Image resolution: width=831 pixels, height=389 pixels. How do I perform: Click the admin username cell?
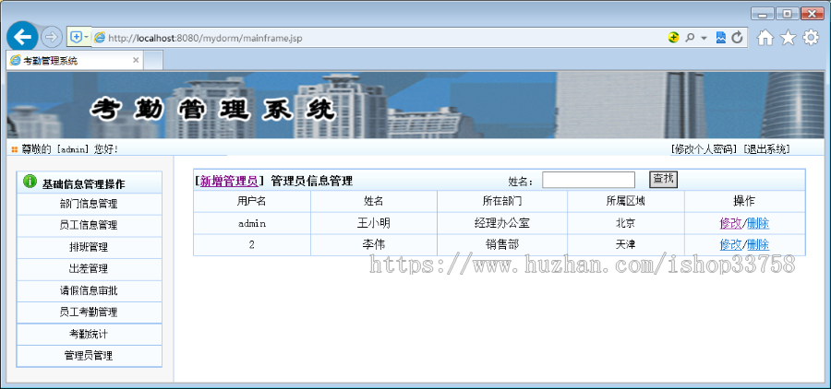click(x=252, y=224)
